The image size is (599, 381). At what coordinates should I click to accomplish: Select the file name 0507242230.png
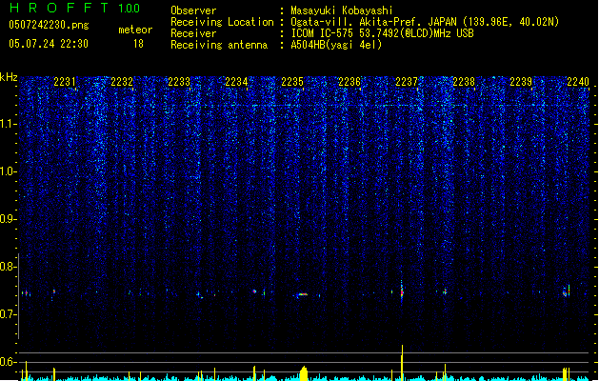pos(49,25)
